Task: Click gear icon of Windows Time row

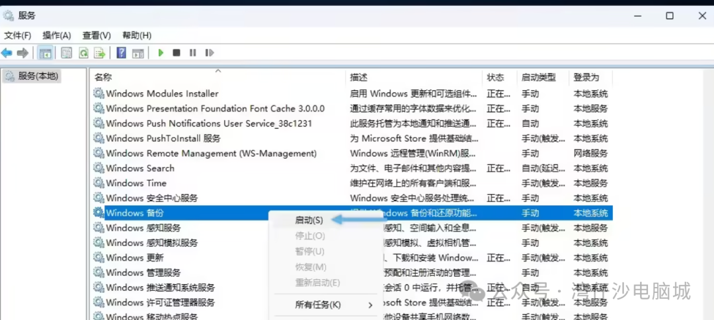Action: click(99, 183)
